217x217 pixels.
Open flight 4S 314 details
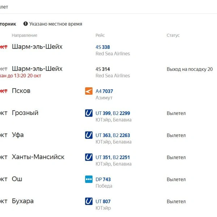103,69
